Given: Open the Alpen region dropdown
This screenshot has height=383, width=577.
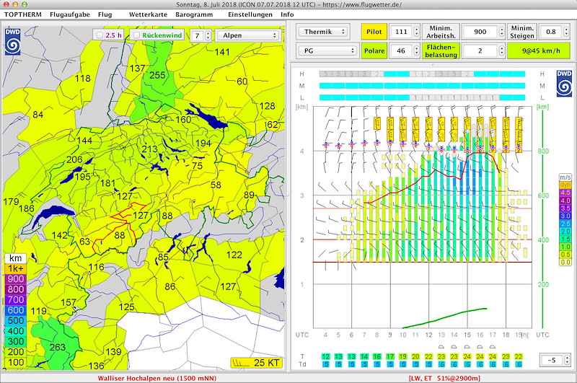Looking at the screenshot, I should click(247, 35).
